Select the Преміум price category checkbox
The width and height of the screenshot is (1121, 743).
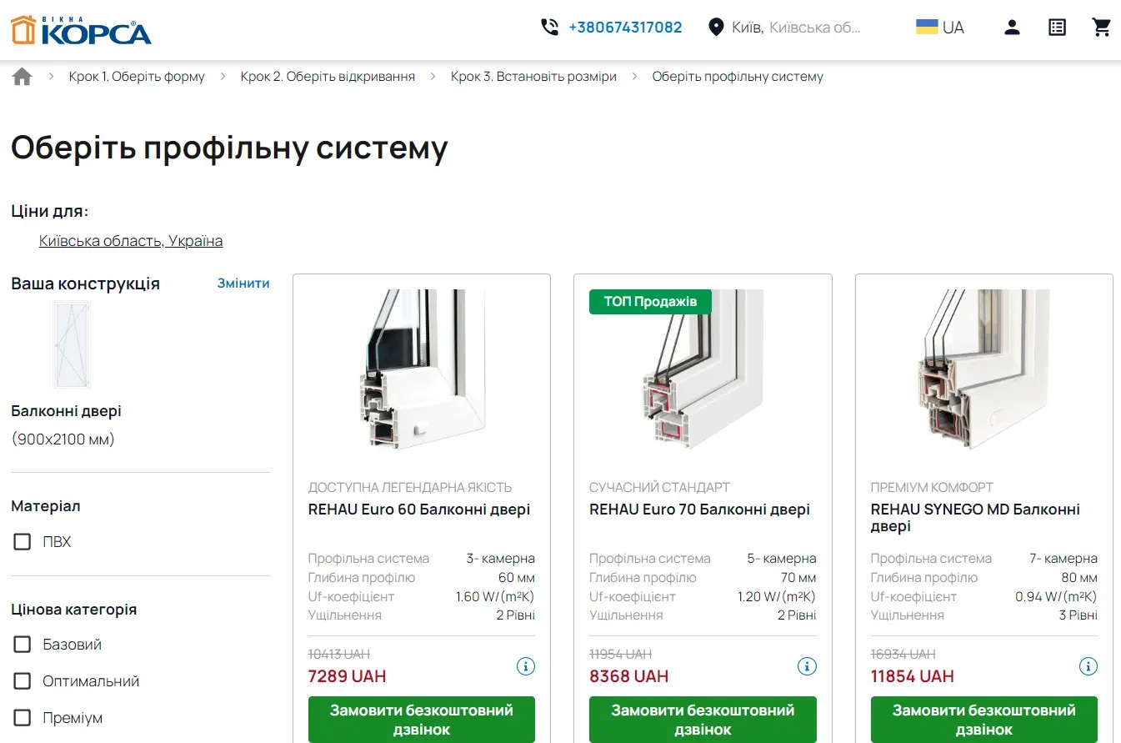point(23,718)
